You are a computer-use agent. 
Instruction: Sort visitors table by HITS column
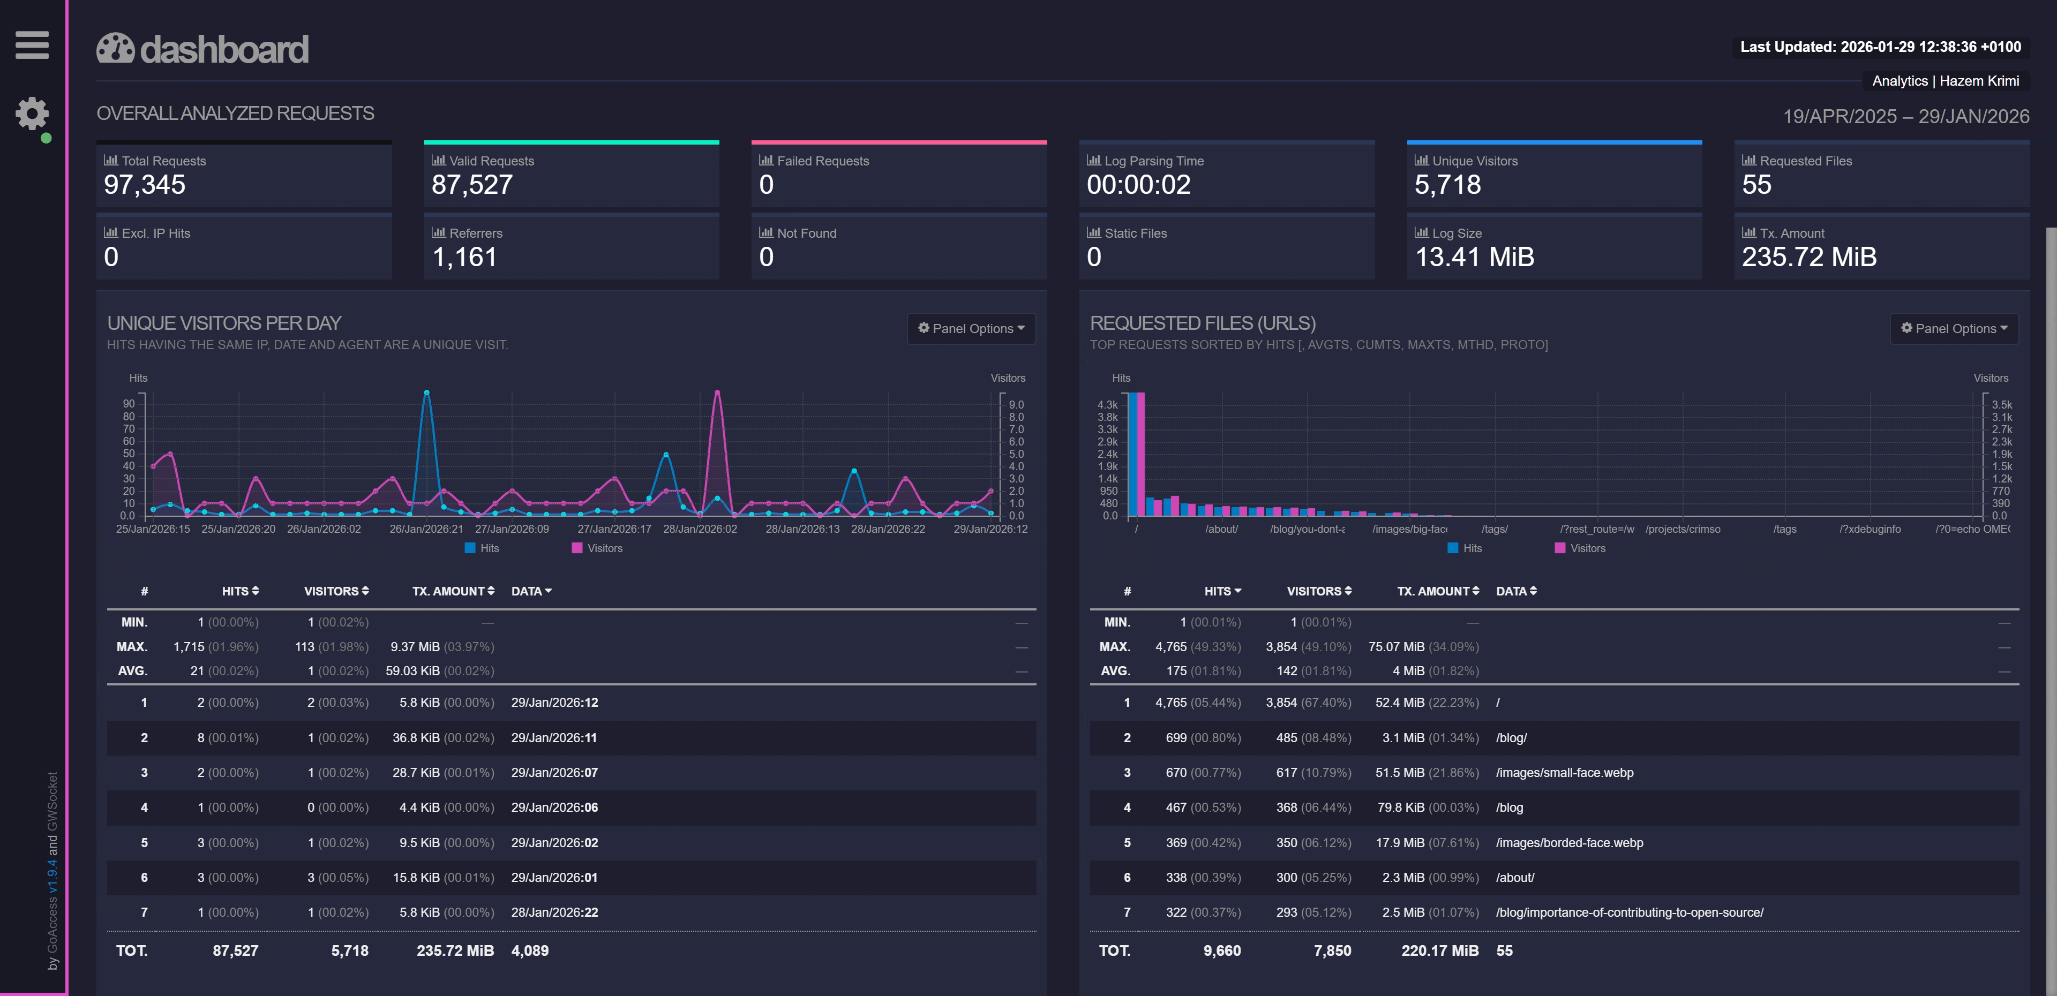[x=241, y=591]
